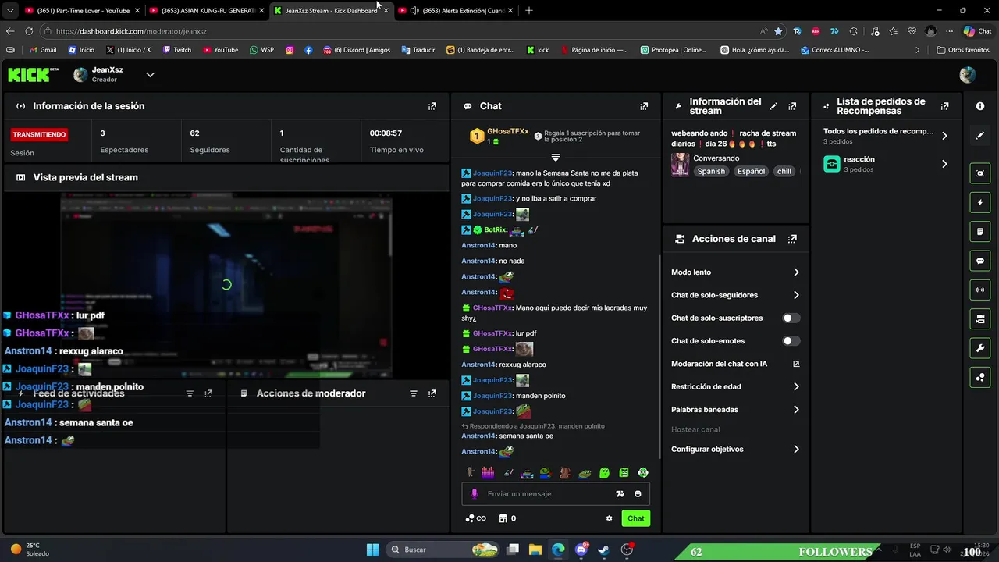This screenshot has height=562, width=999.
Task: Open Todos los pedidos de recompensas list
Action: point(886,136)
